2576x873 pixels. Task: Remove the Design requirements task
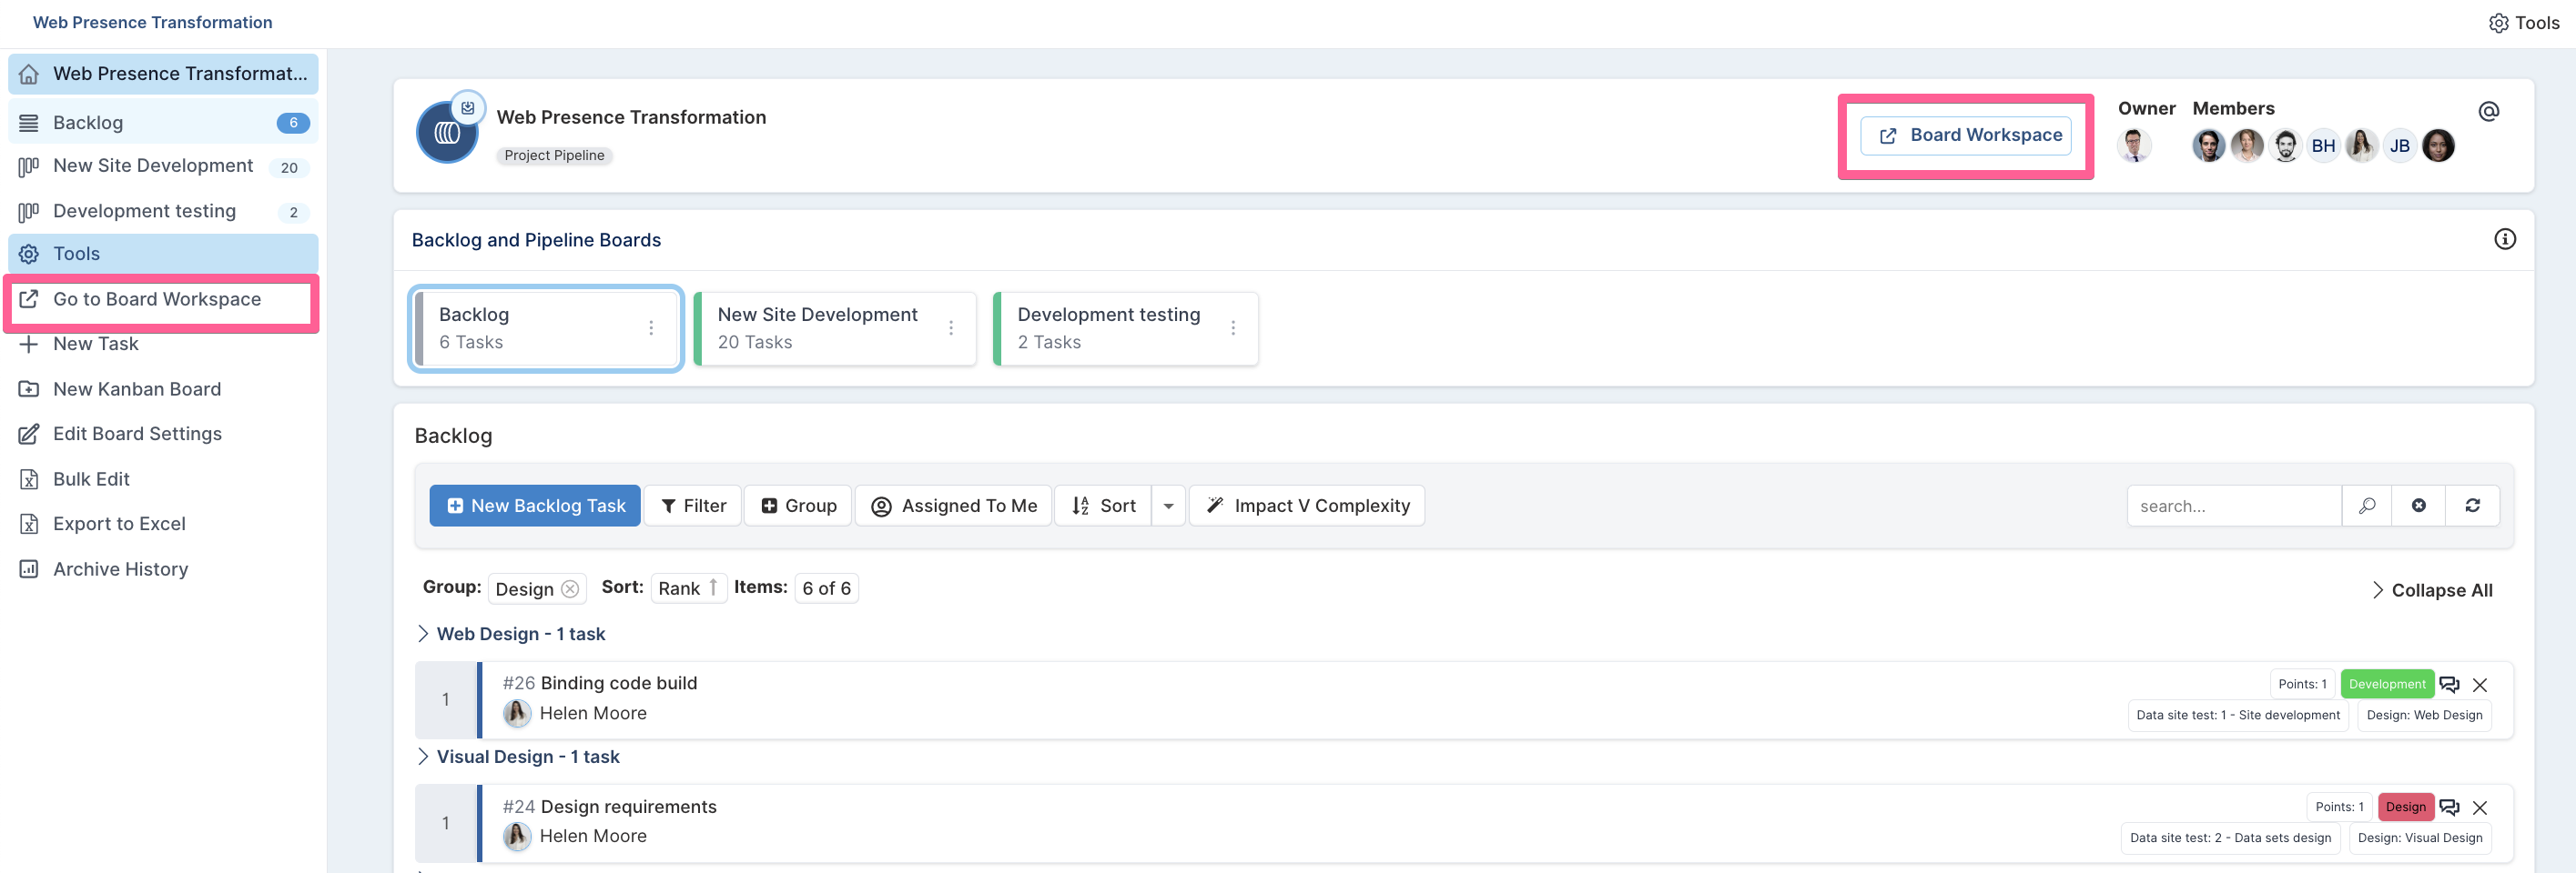coord(2480,808)
